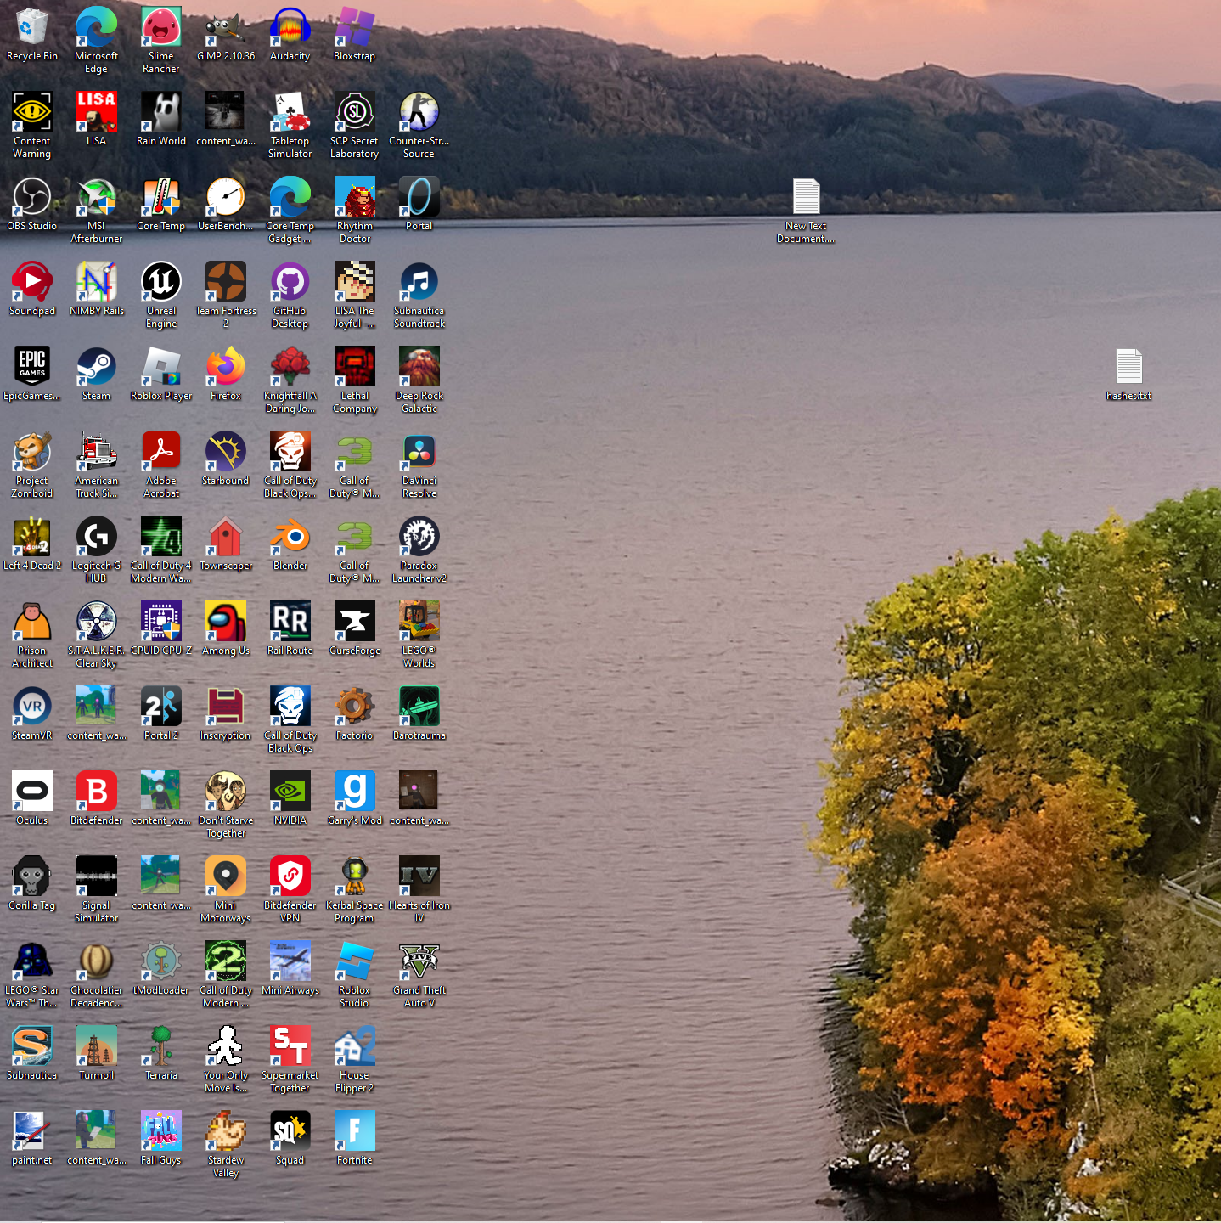Select the GIMP 2.10.36 shortcut

click(226, 27)
